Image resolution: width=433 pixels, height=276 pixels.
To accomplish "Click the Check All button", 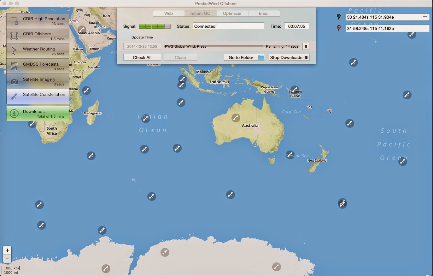I will (142, 57).
